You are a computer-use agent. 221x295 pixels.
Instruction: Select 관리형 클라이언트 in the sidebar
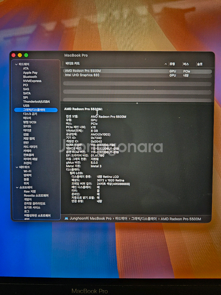click(34, 204)
